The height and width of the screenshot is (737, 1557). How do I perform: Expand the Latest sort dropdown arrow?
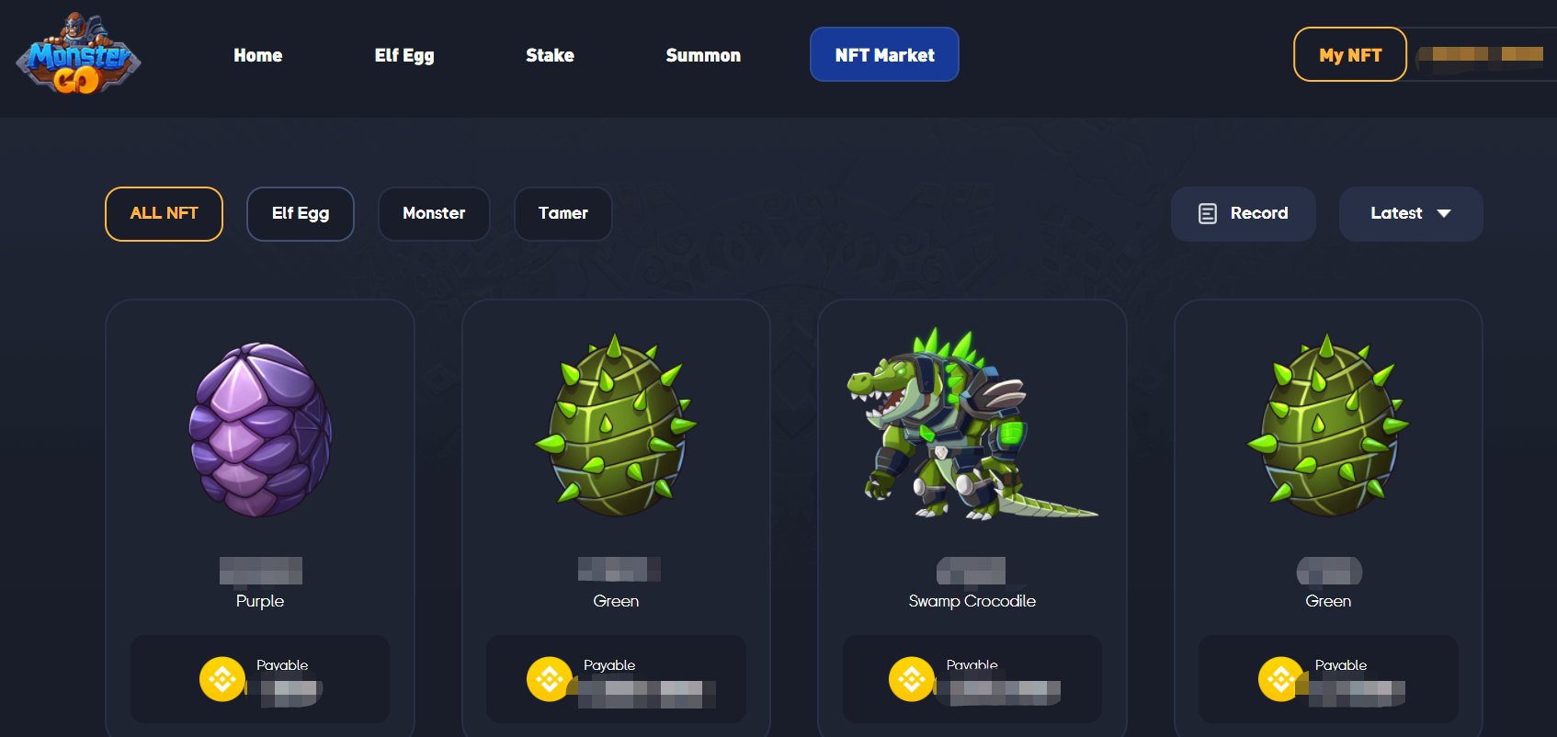pyautogui.click(x=1444, y=213)
